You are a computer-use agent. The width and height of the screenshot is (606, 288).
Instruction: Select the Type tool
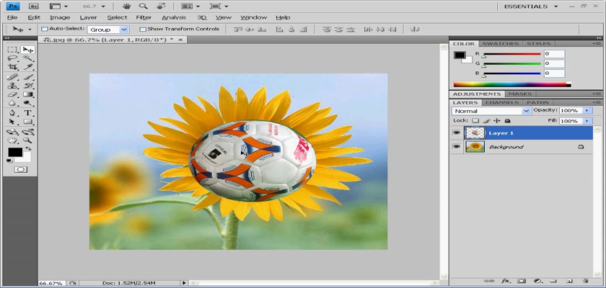point(28,113)
